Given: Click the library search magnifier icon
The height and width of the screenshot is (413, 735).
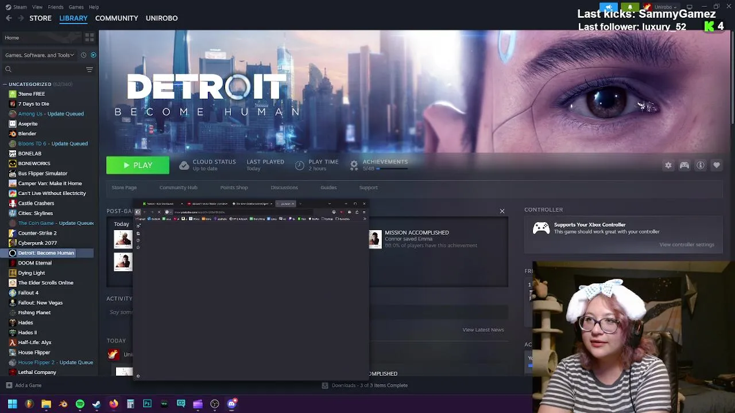Looking at the screenshot, I should tap(8, 69).
